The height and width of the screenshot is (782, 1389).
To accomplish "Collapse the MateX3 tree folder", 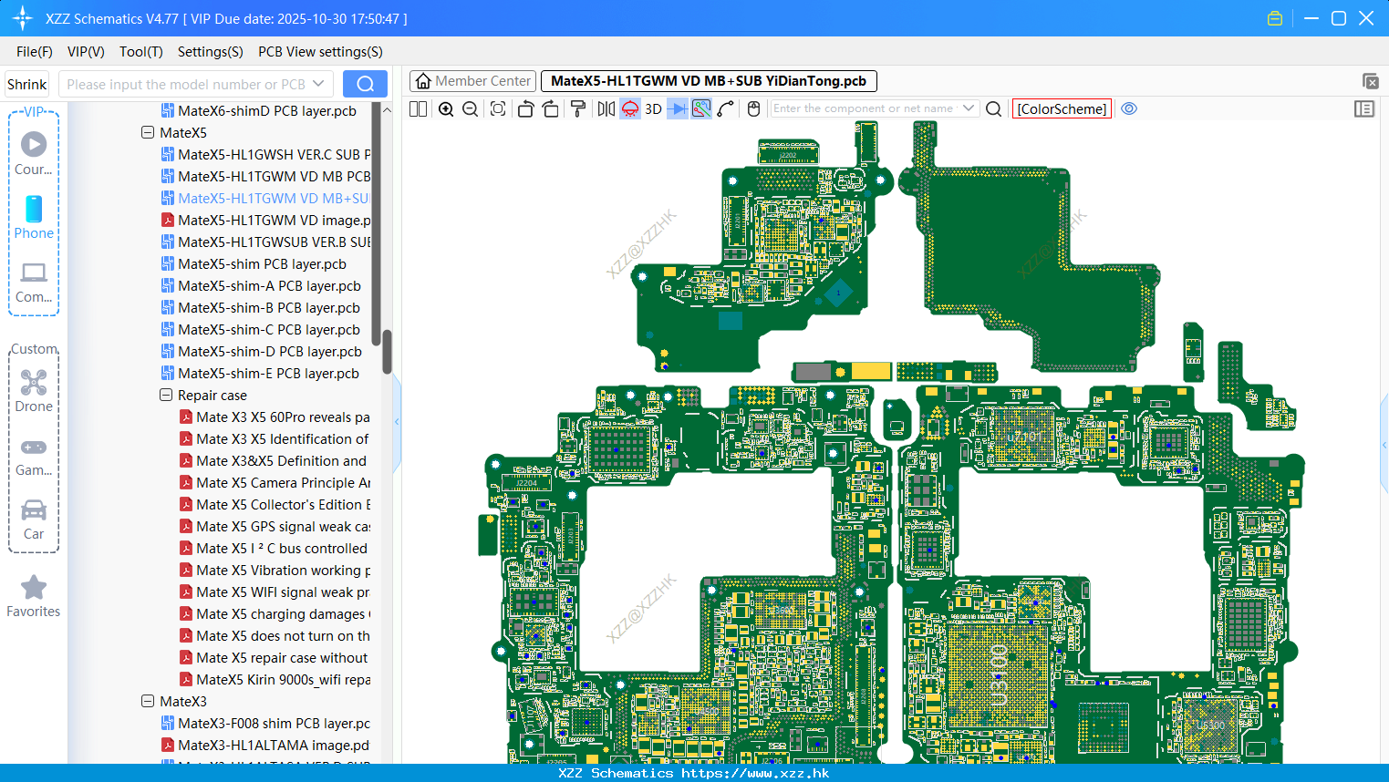I will [148, 701].
